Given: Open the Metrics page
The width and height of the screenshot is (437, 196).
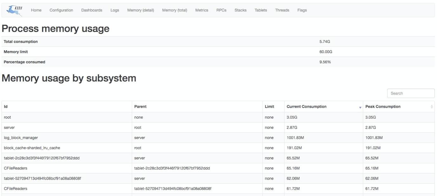Looking at the screenshot, I should tap(202, 10).
